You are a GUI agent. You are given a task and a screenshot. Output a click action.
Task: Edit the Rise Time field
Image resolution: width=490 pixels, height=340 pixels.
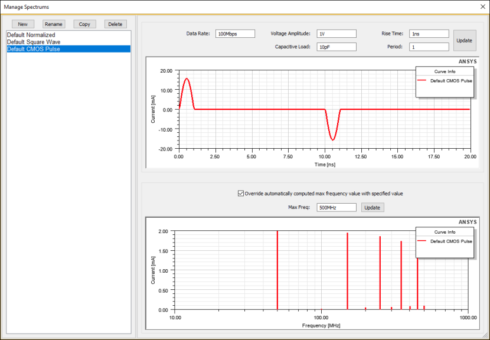pyautogui.click(x=429, y=34)
